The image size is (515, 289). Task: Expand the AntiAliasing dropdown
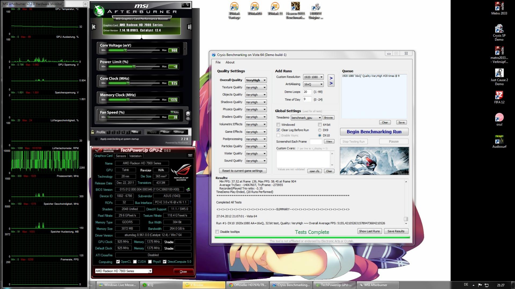coord(313,84)
